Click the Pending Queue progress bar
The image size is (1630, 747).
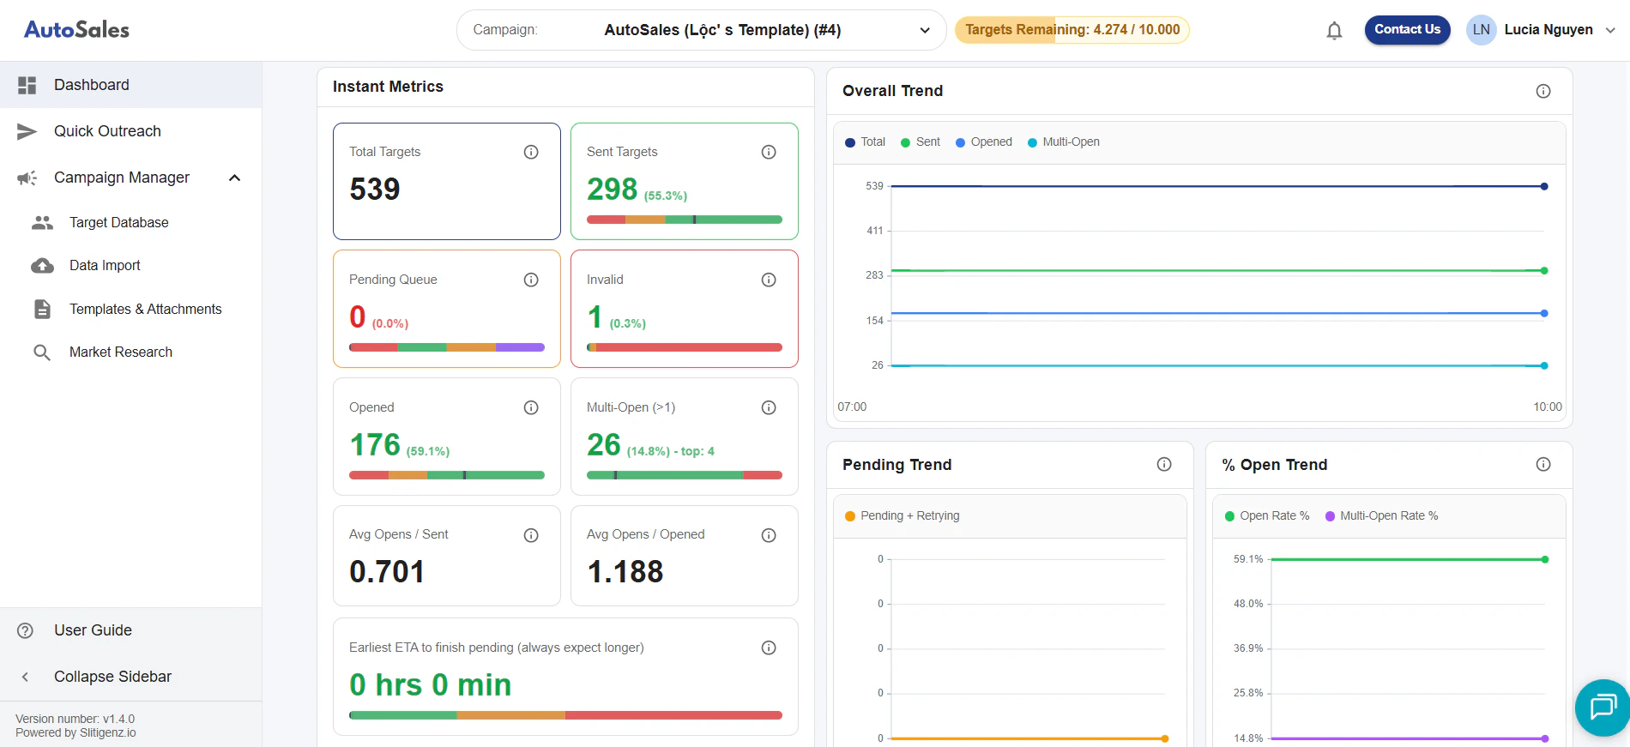pyautogui.click(x=447, y=347)
